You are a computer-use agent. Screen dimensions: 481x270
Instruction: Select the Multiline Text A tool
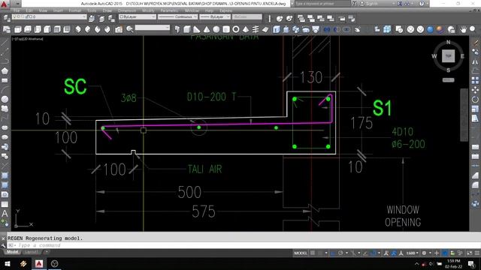[5, 214]
